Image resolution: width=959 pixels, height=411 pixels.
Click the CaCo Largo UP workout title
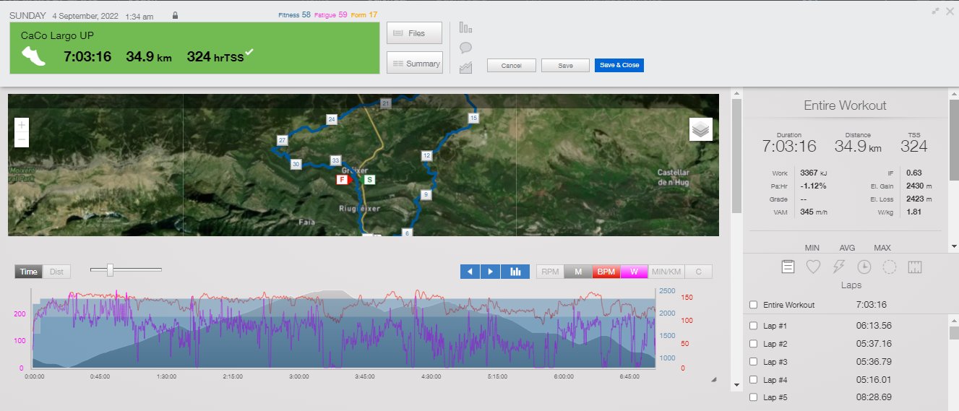(58, 35)
